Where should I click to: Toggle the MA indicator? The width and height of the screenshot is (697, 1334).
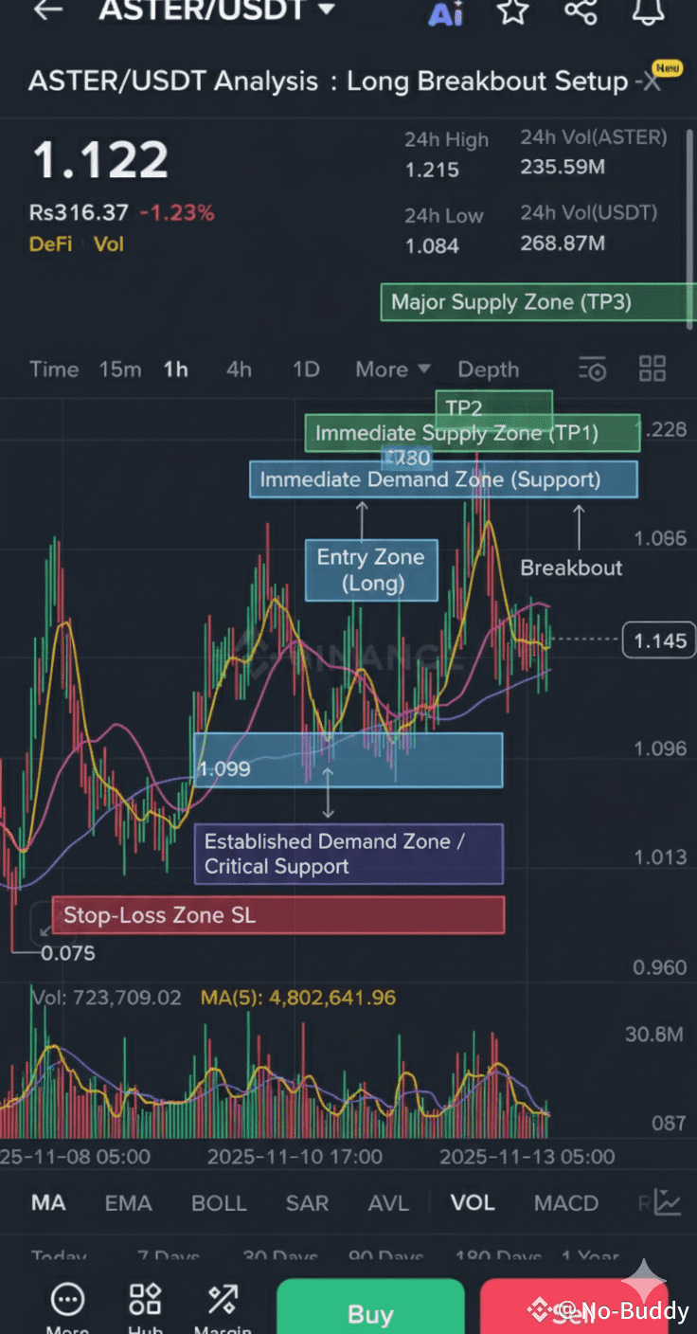click(48, 1203)
